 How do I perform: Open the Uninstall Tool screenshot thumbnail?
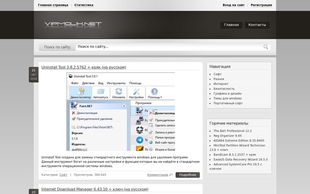121,112
